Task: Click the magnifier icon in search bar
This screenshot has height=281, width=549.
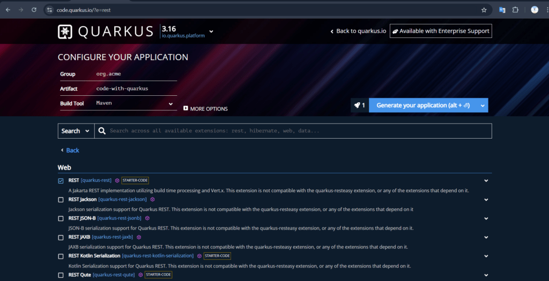Action: 102,131
